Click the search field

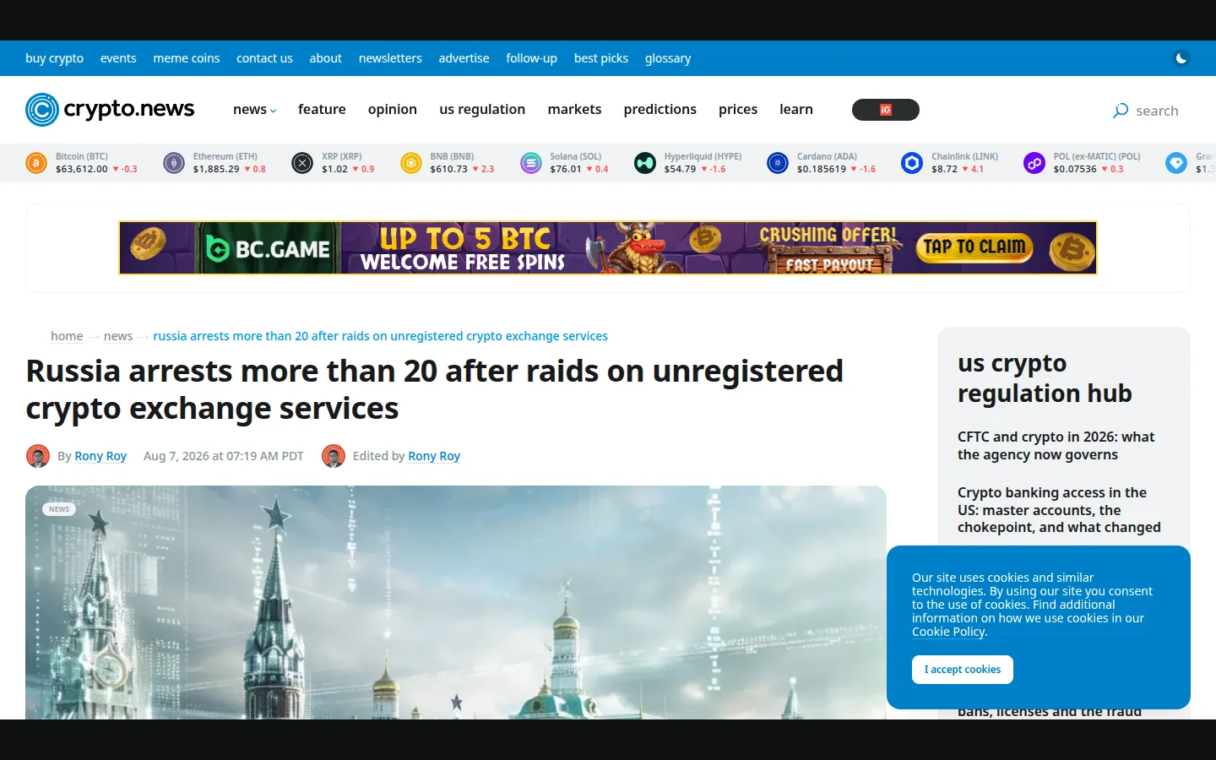1157,111
